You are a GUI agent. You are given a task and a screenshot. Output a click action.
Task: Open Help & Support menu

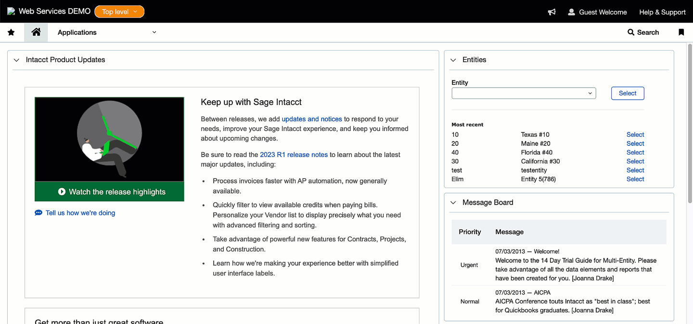pos(662,12)
